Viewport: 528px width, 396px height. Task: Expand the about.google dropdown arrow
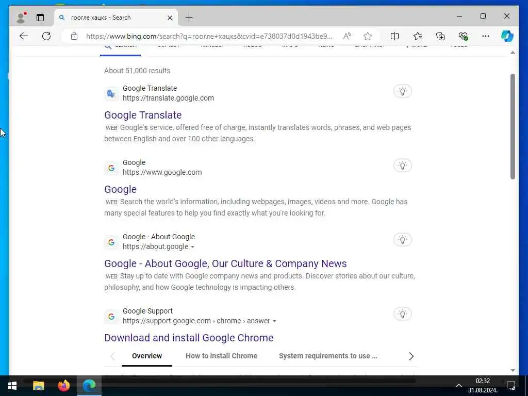coord(192,247)
